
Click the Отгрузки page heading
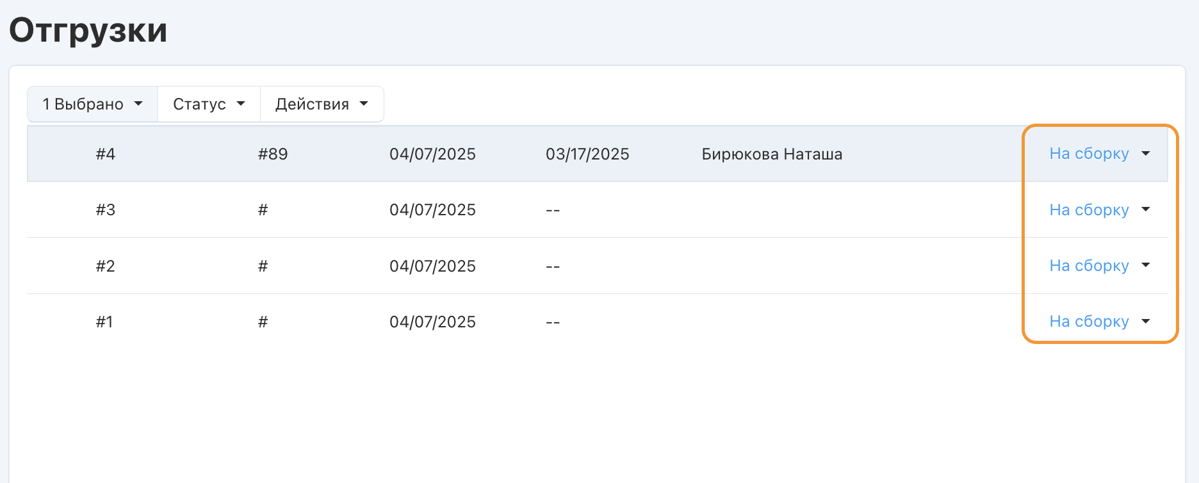(88, 30)
